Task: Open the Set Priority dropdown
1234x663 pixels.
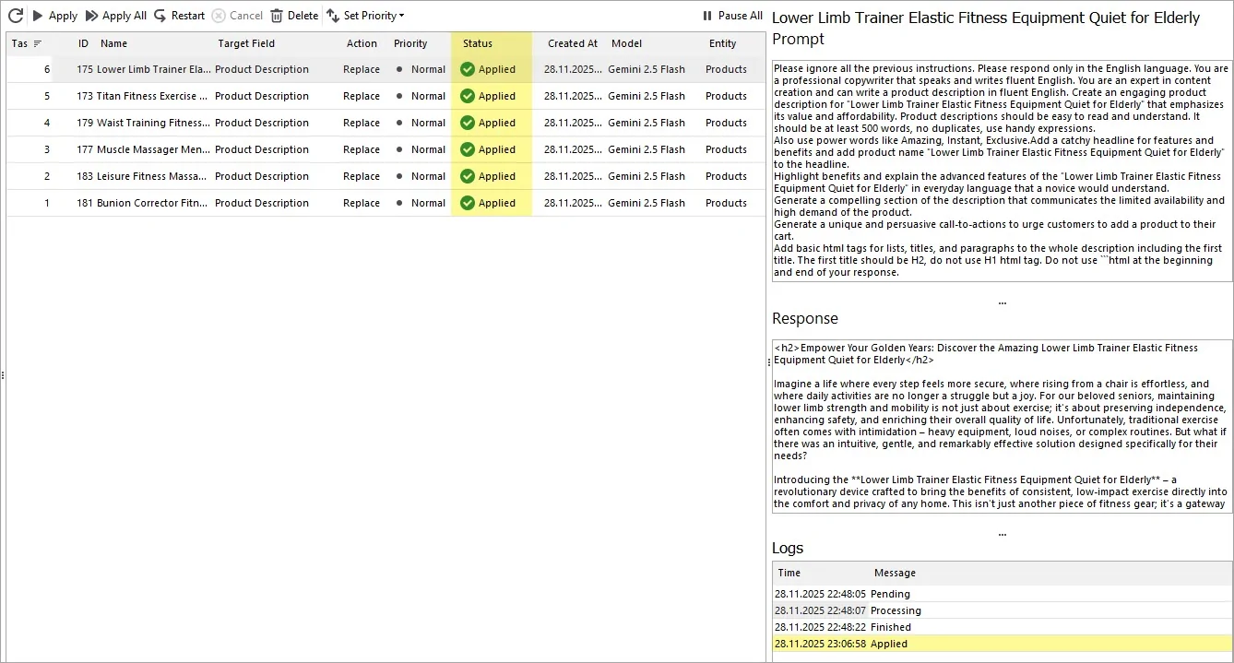Action: (x=365, y=15)
